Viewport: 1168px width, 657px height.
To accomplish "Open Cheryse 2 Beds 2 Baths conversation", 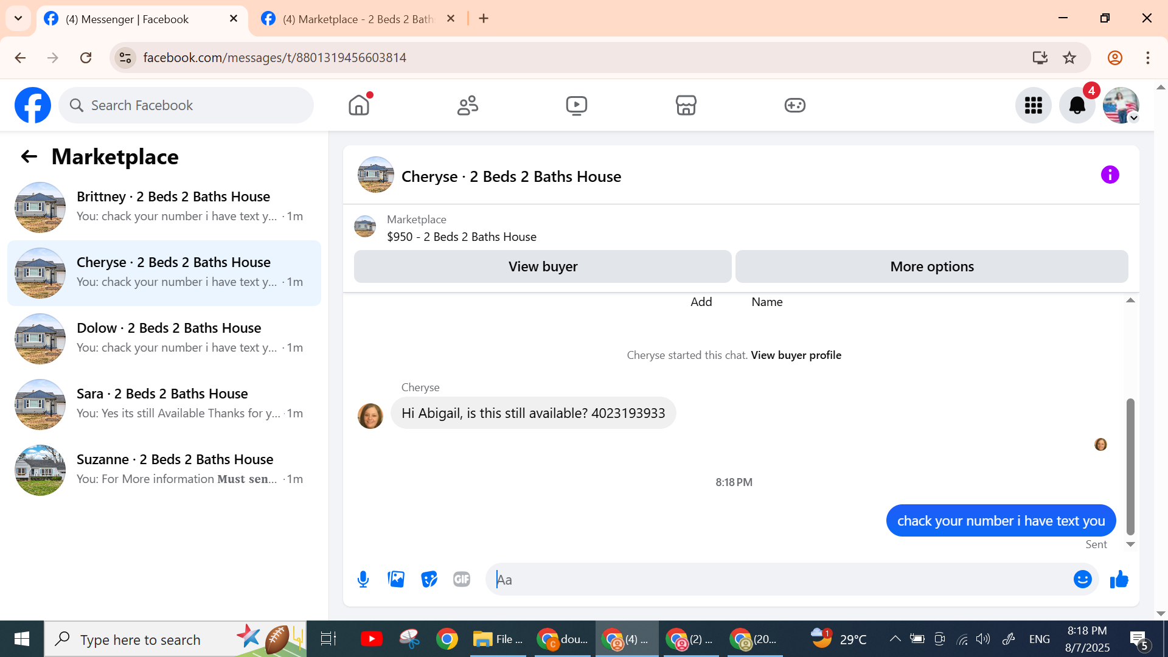I will (164, 273).
